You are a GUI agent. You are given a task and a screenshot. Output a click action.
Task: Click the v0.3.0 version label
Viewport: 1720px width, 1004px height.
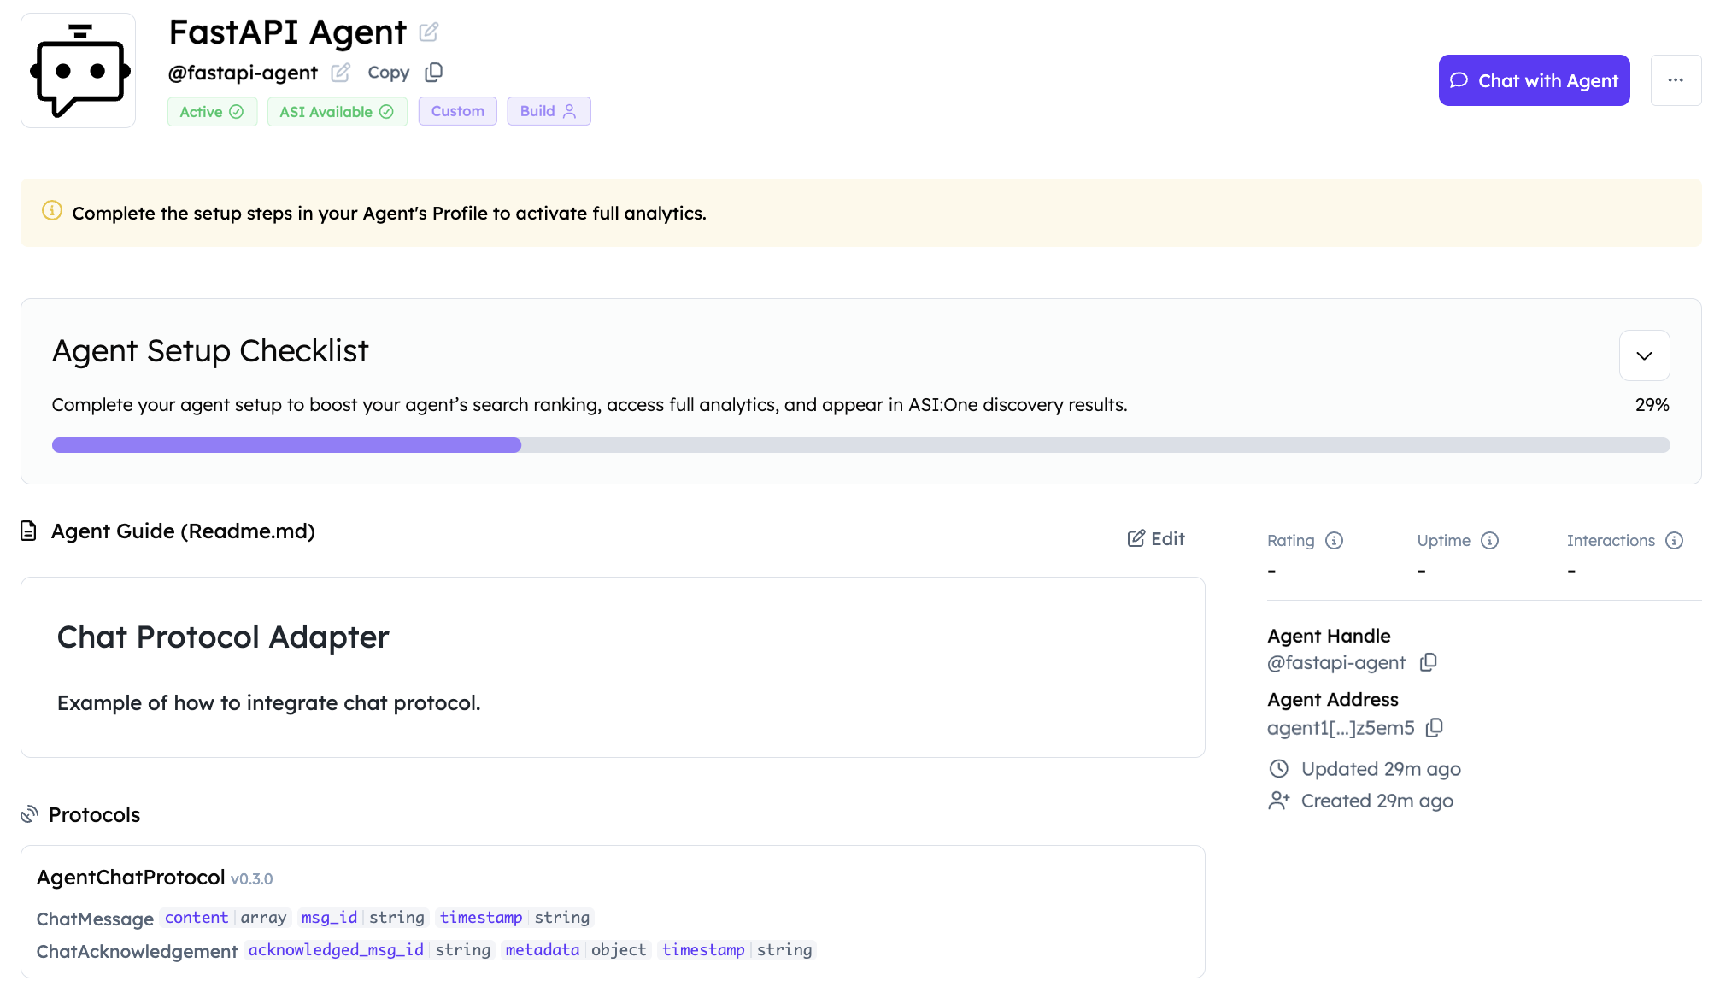[252, 879]
